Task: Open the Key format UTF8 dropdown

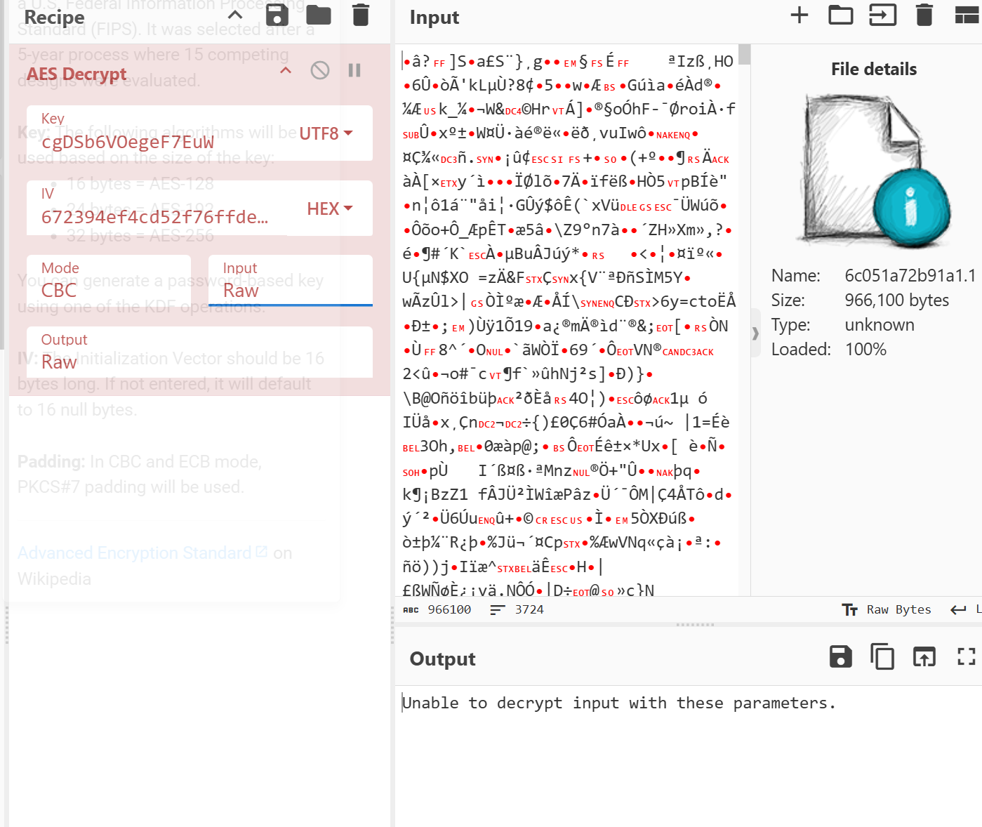Action: [x=326, y=133]
